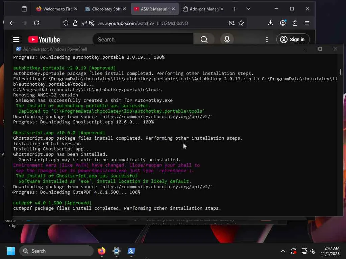346x259 pixels.
Task: Open muted volume tray icon
Action: 313,251
